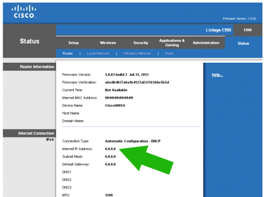The height and width of the screenshot is (197, 265).
Task: Click the Connection Type label
Action: 76,141
